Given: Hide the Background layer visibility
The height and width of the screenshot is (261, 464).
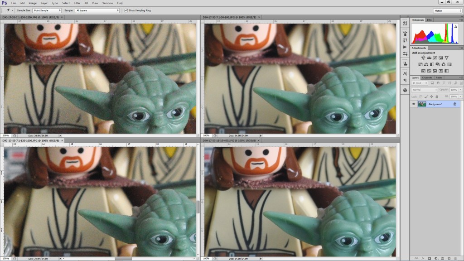Looking at the screenshot, I should (x=414, y=104).
